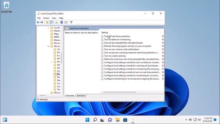The width and height of the screenshot is (220, 124).
Task: Open the File menu
Action: 39,18
